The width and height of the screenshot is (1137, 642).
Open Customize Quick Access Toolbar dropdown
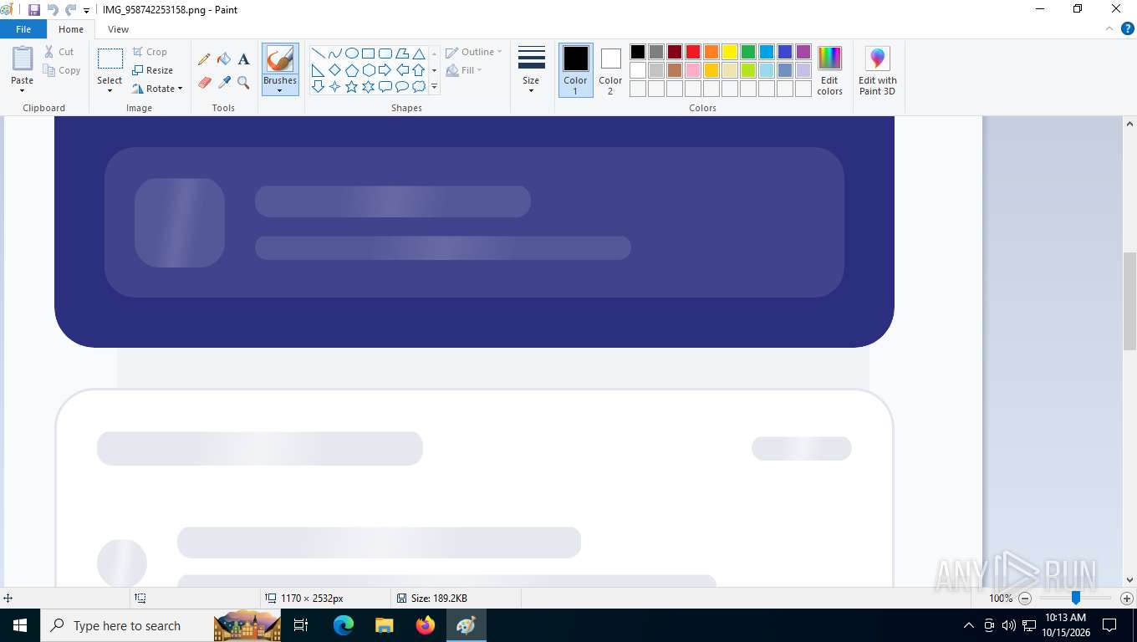86,11
